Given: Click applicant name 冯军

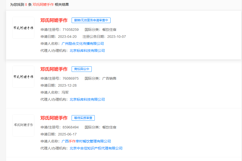Looking at the screenshot, I should click(65, 92).
